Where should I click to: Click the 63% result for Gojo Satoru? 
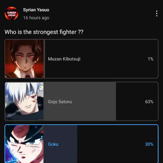click(149, 102)
